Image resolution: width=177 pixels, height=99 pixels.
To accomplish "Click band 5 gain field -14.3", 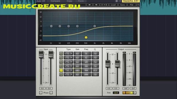I will point(77,70).
